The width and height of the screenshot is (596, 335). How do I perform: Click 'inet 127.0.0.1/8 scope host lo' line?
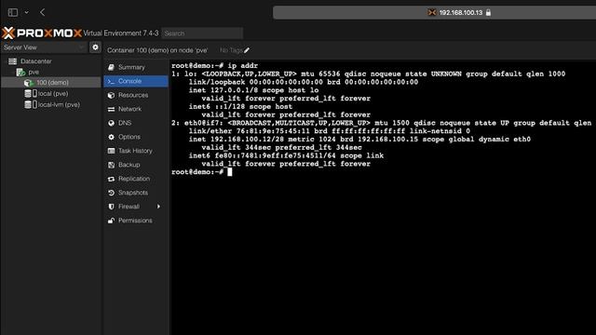click(253, 90)
